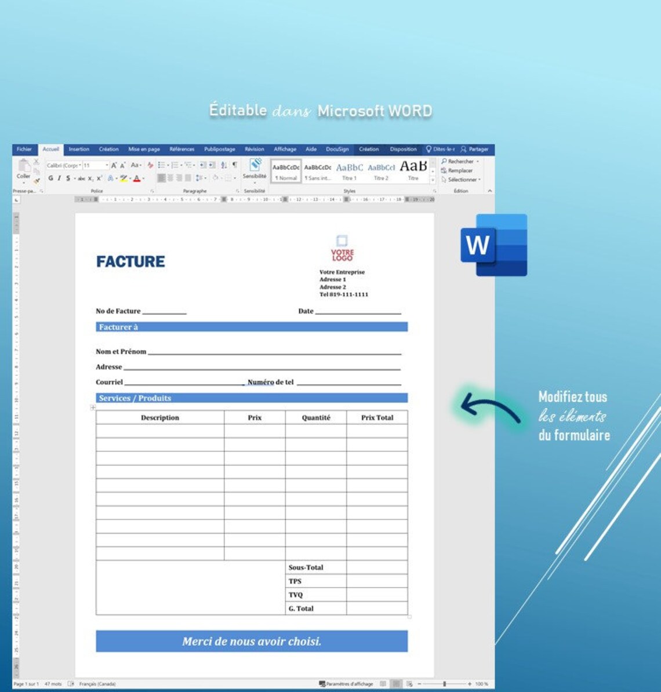Viewport: 661px width, 692px height.
Task: Apply italic formatting with the I icon
Action: click(59, 177)
